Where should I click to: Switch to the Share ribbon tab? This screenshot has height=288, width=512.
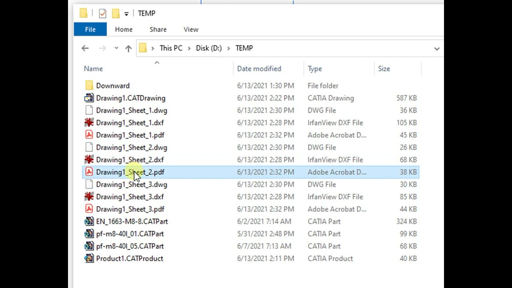click(x=158, y=29)
